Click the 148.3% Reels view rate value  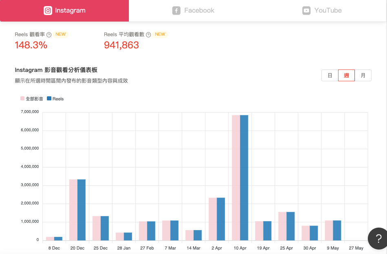(x=31, y=45)
